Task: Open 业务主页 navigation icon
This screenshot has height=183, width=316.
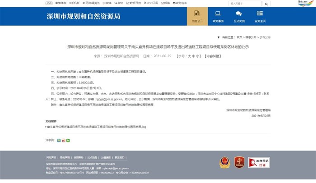Action: [x=260, y=16]
